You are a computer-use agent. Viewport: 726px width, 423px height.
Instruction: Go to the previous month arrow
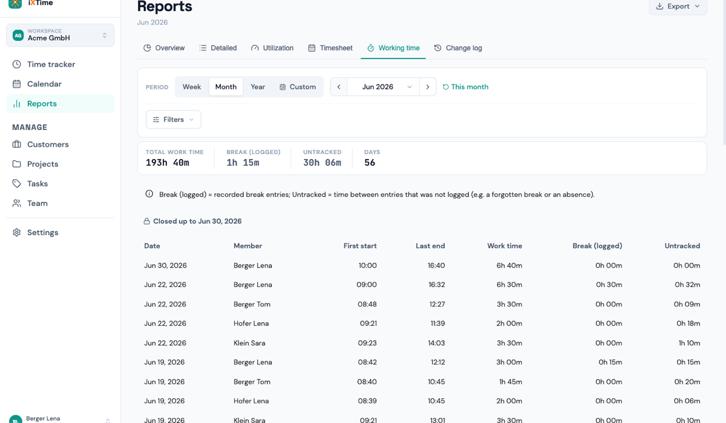(339, 87)
